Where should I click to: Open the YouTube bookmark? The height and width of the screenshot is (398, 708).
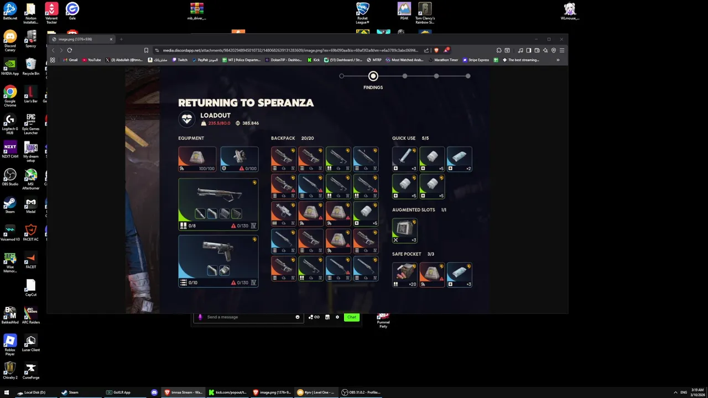coord(92,60)
